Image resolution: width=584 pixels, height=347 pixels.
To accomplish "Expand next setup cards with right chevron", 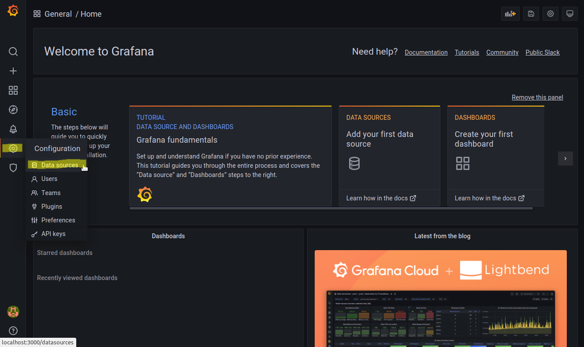I will point(565,159).
